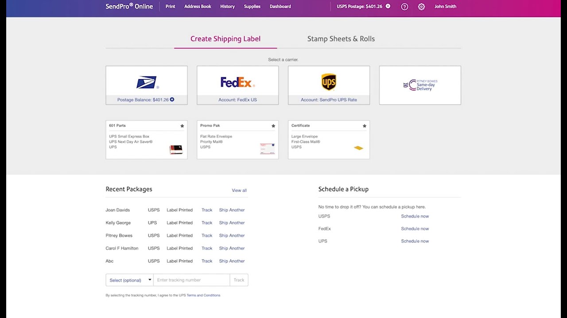Click the SendPro Online logo

tap(129, 6)
